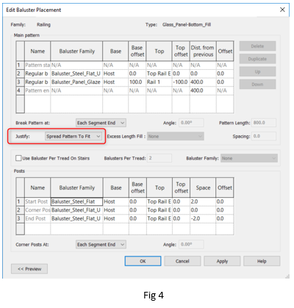Enable Use Baluster Per Tread On Stairs
Screen dimensions: 294x308
(x=18, y=158)
